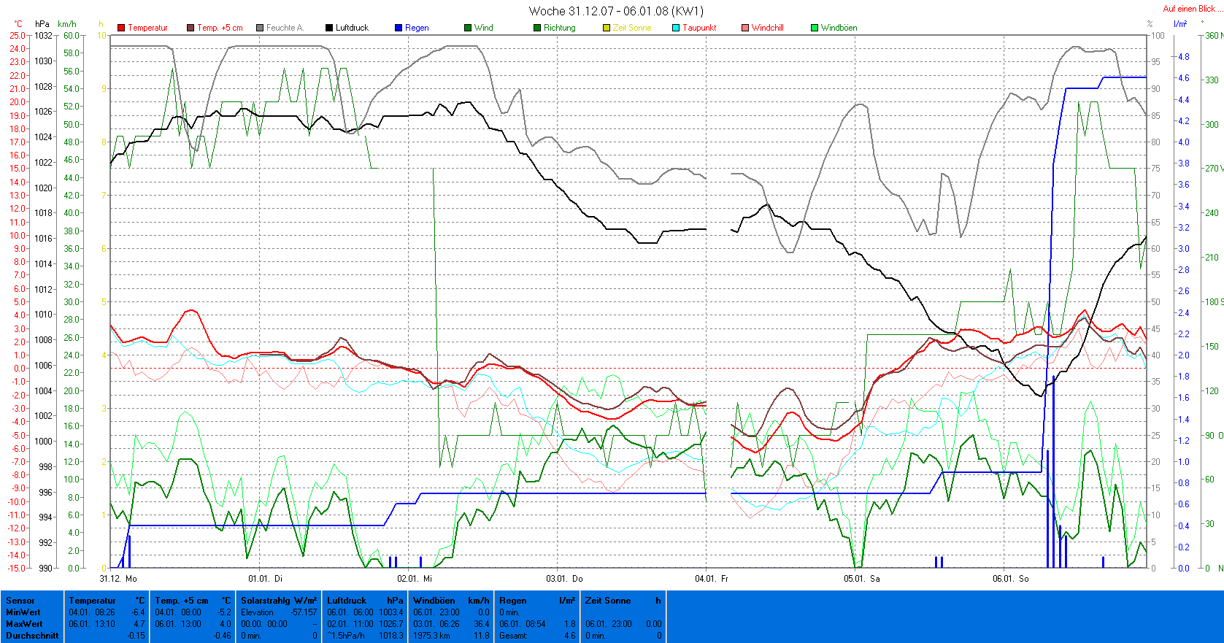Select the green Richtung legend marker
Viewport: 1224px width, 643px height.
(537, 28)
